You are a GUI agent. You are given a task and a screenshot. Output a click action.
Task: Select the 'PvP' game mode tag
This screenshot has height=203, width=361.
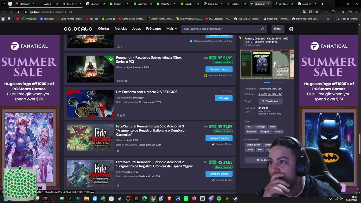click(260, 149)
